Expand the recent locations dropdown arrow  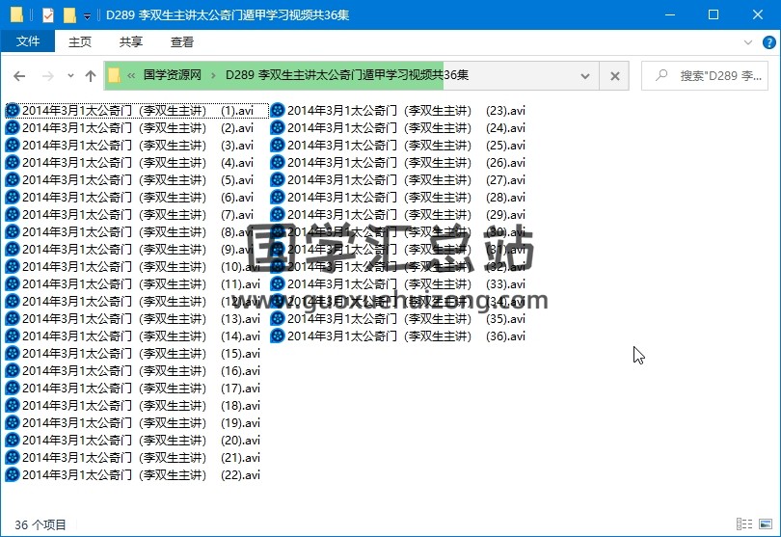coord(70,76)
